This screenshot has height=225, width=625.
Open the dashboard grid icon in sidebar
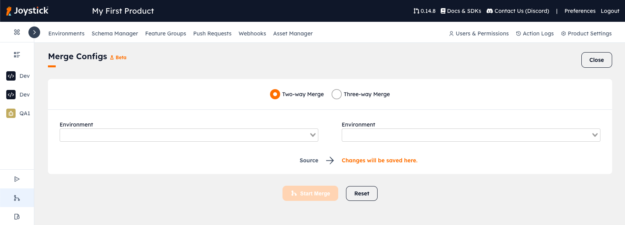tap(17, 32)
